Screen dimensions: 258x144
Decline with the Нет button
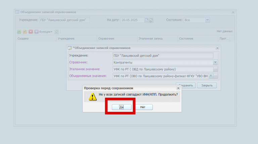pyautogui.click(x=143, y=107)
